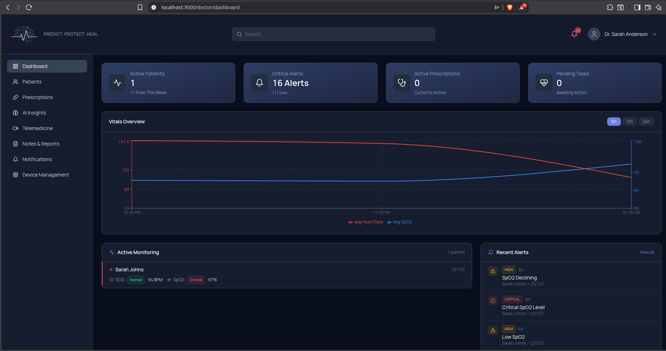Select the Prescriptions sidebar icon

[16, 97]
